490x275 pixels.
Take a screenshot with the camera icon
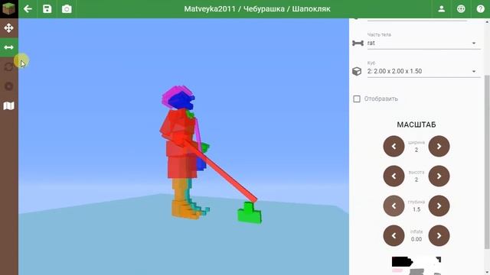(x=67, y=9)
